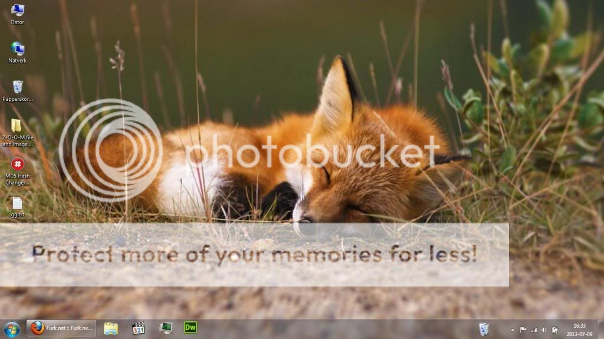Open the monitor app pinned to taskbar
This screenshot has height=339, width=604.
[165, 328]
